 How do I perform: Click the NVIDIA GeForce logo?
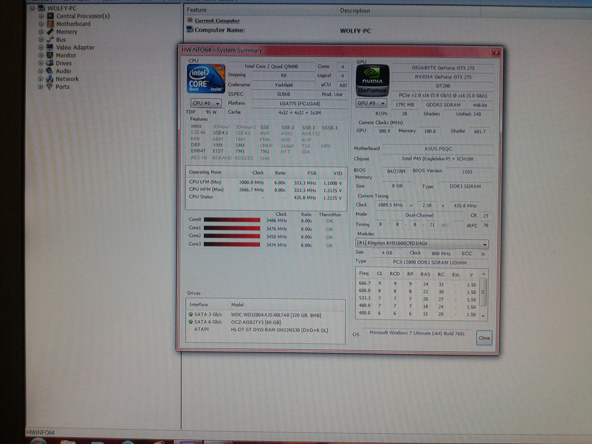(x=372, y=80)
